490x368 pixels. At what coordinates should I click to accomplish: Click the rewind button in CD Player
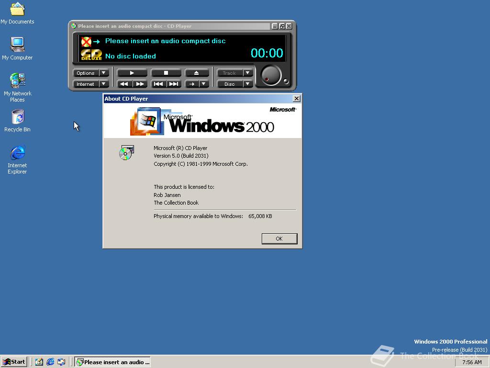[x=124, y=84]
